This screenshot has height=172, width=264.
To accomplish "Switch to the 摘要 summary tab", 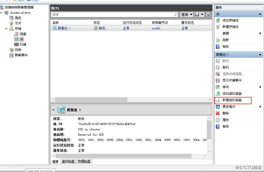I will [56, 162].
